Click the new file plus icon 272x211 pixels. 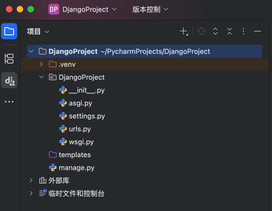183,31
